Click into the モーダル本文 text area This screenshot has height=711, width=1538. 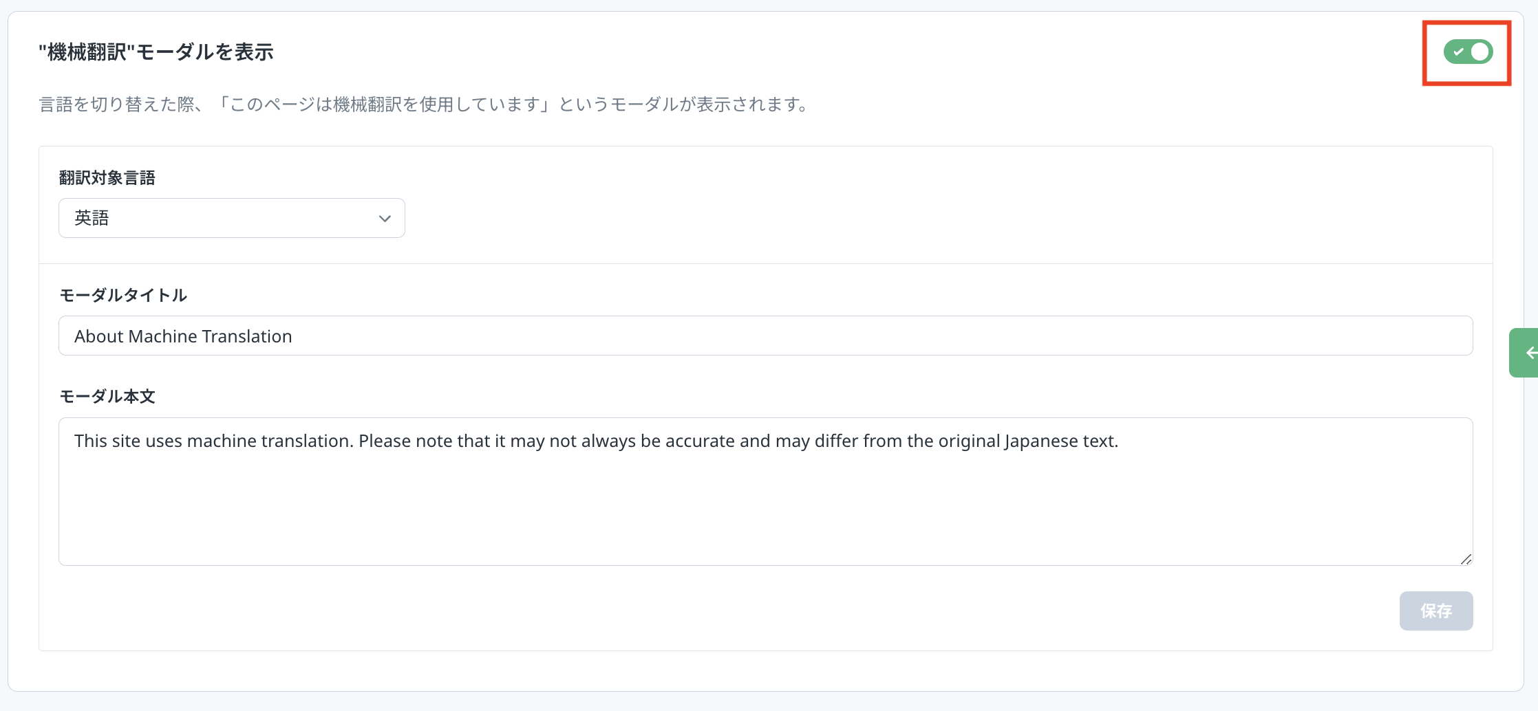764,492
